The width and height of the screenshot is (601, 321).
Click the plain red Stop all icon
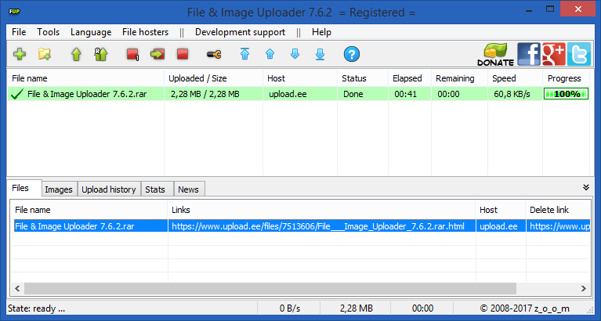183,54
